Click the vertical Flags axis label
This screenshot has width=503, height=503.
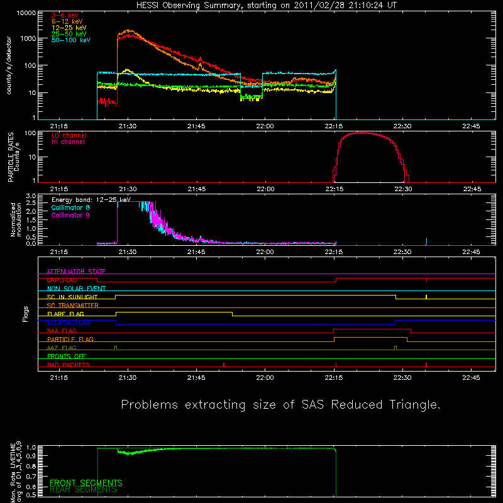coord(26,314)
